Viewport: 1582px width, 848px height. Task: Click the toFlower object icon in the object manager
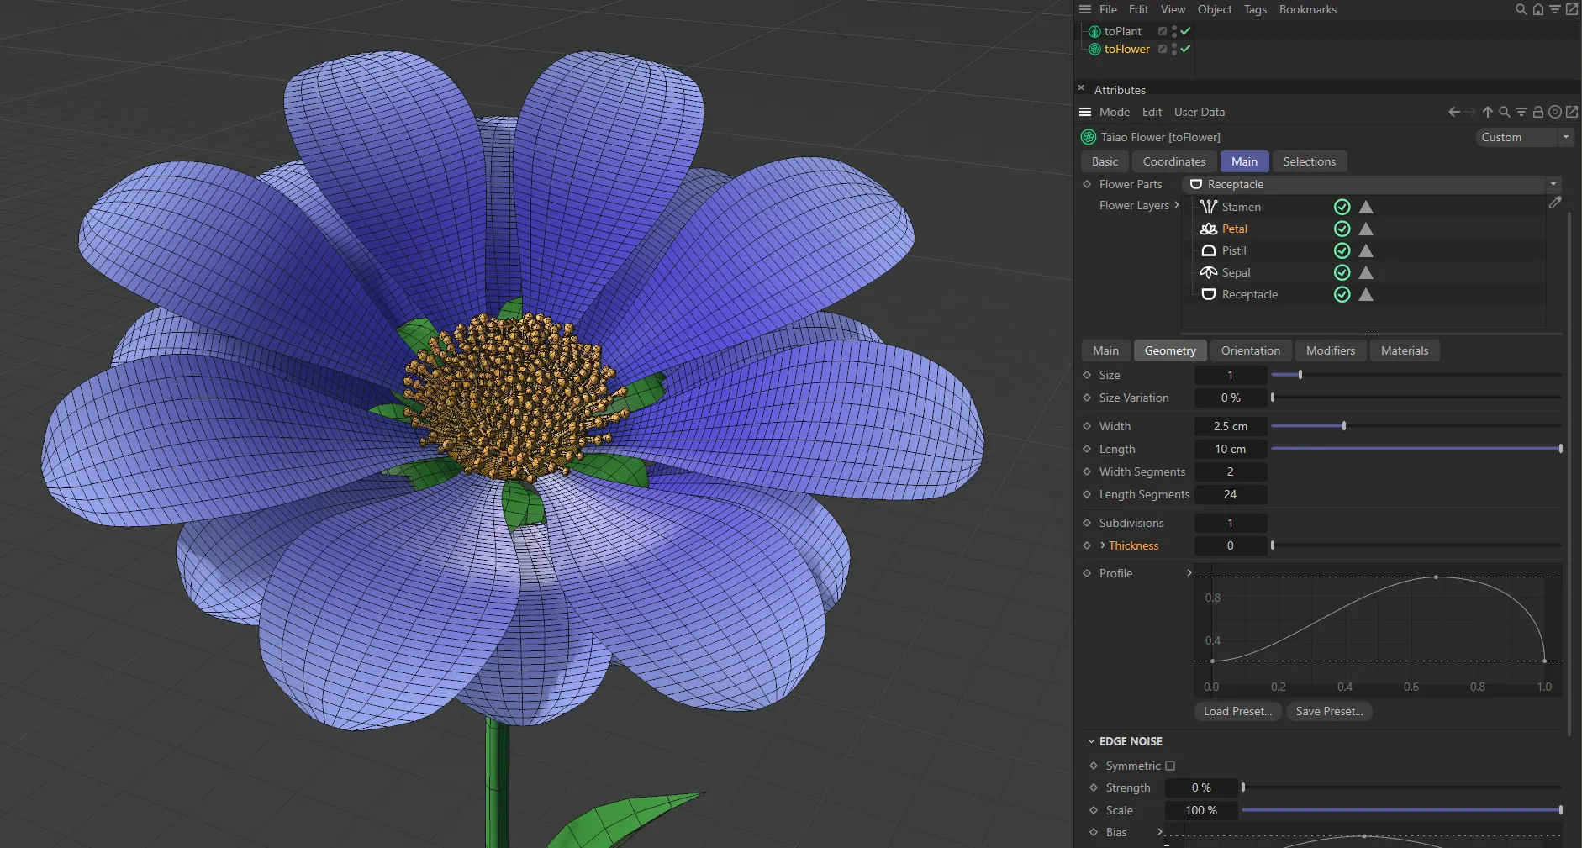pyautogui.click(x=1094, y=49)
